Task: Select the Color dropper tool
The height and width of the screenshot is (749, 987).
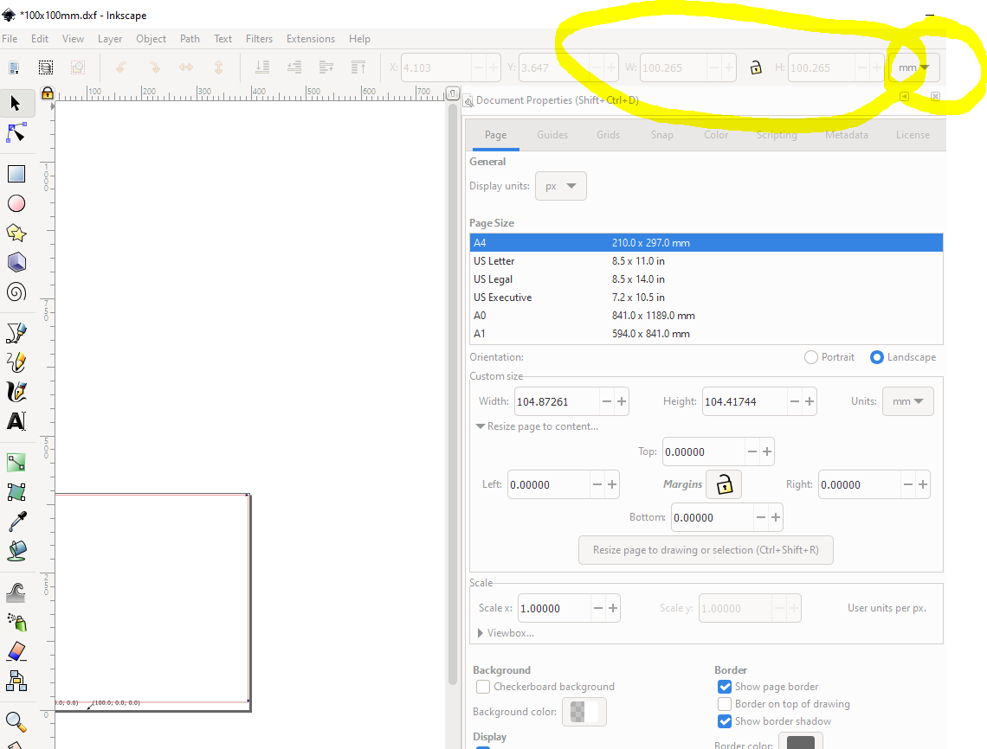Action: (16, 521)
